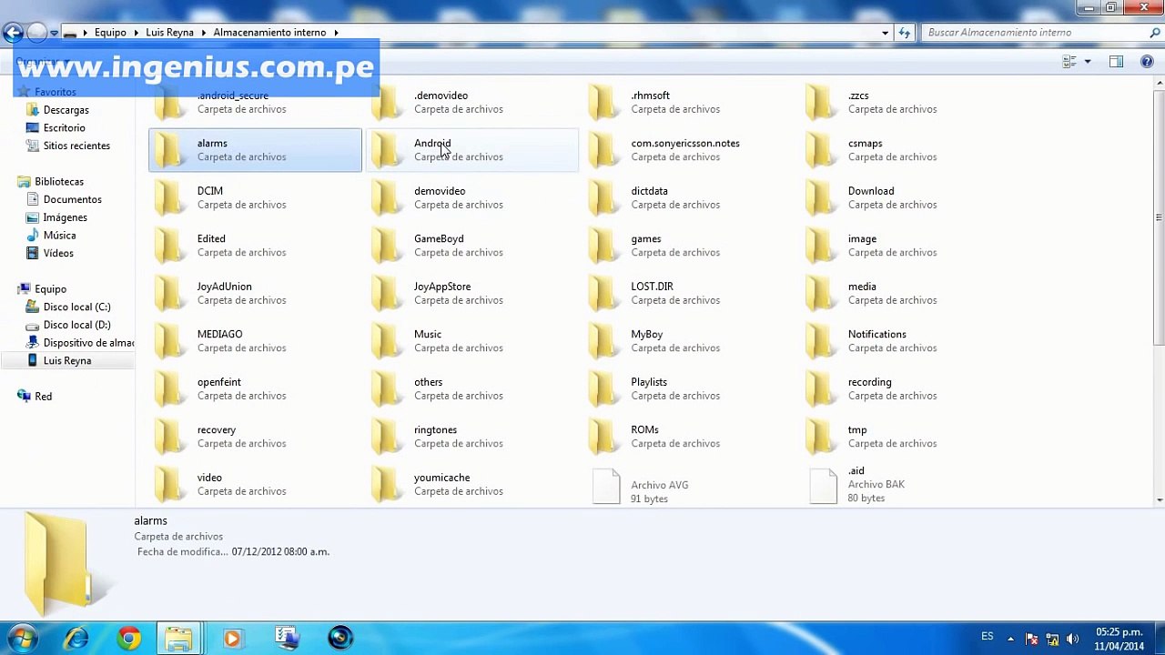The image size is (1165, 655).
Task: Select Escritorio in the navigation pane
Action: point(64,128)
